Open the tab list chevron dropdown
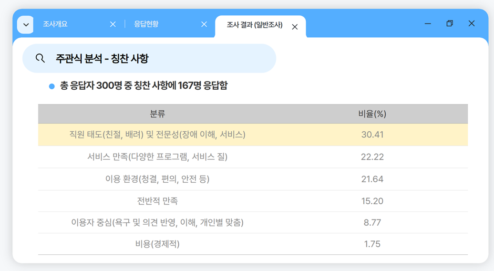Image resolution: width=494 pixels, height=271 pixels. 25,25
